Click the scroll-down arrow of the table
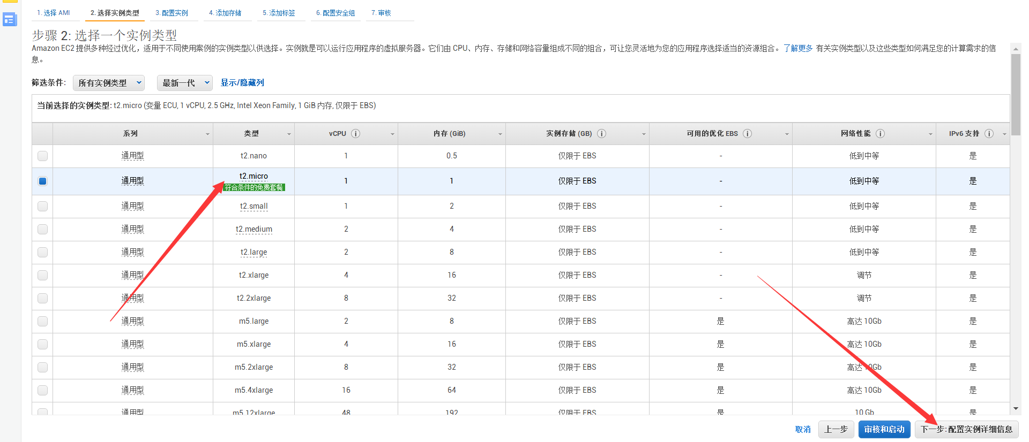This screenshot has width=1029, height=442. pyautogui.click(x=1016, y=409)
